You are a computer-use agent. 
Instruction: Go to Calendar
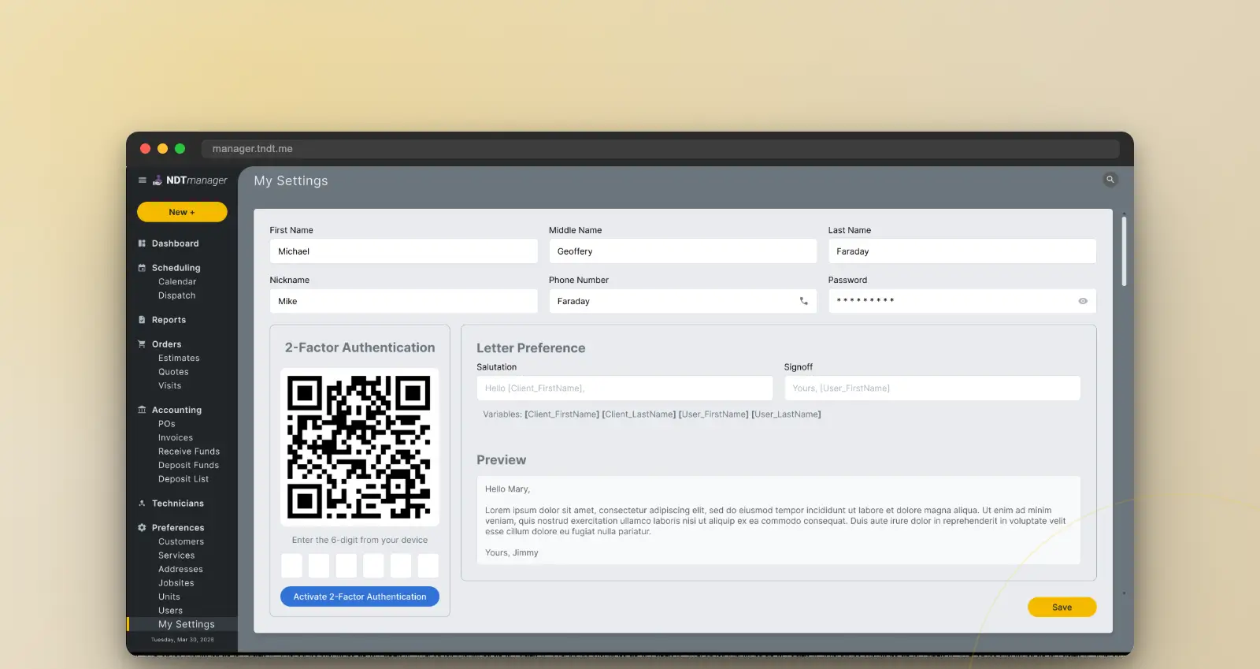click(x=177, y=282)
